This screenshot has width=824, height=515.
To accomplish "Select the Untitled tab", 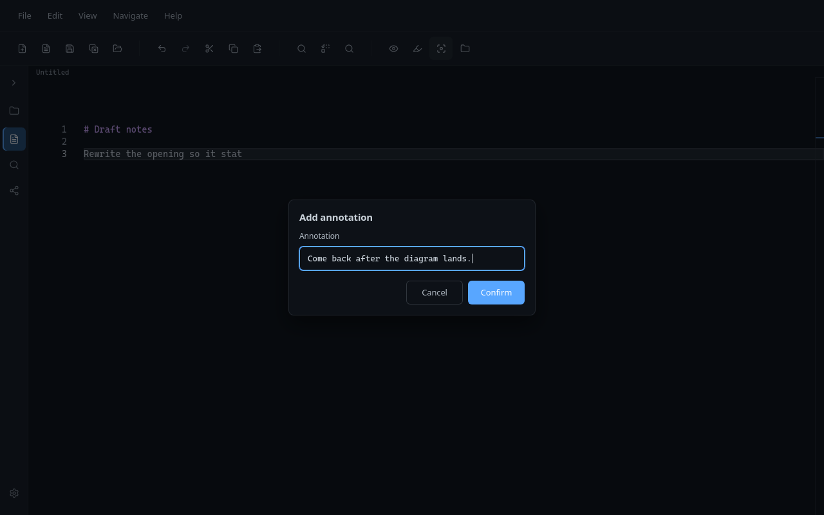I will click(52, 72).
